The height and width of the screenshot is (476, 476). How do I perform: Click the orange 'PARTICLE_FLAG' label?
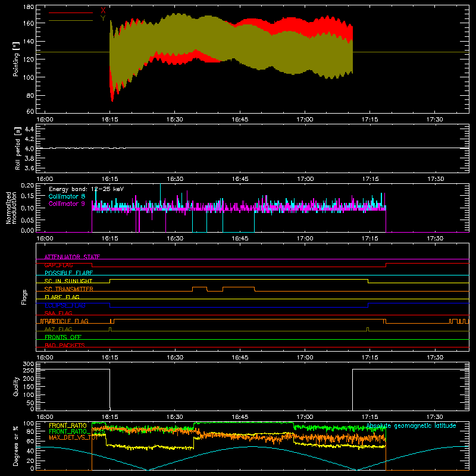67,321
